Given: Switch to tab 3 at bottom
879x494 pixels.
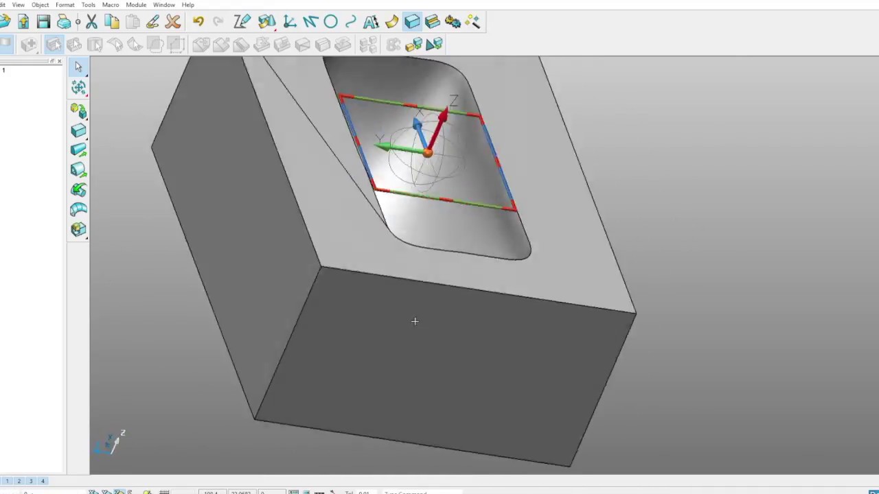Looking at the screenshot, I should pyautogui.click(x=31, y=481).
